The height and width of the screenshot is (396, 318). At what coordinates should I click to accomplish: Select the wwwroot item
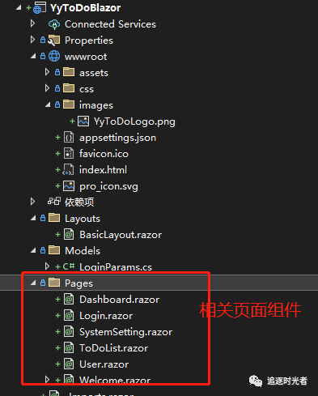[86, 57]
